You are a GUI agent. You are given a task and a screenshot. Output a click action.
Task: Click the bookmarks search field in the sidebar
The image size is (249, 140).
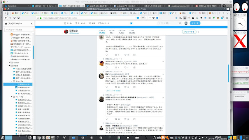[x=19, y=30]
